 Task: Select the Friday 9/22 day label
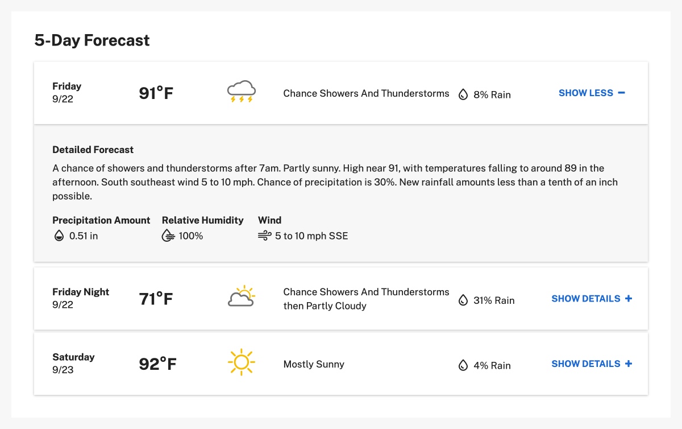click(66, 92)
